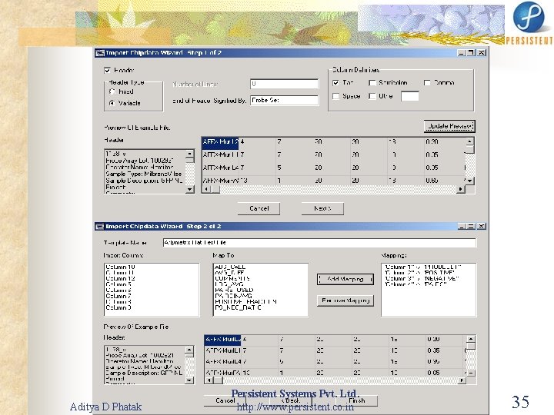Click scroll-left arrow of Step 2 preview table
Image resolution: width=554 pixels, height=415 pixels.
209,380
